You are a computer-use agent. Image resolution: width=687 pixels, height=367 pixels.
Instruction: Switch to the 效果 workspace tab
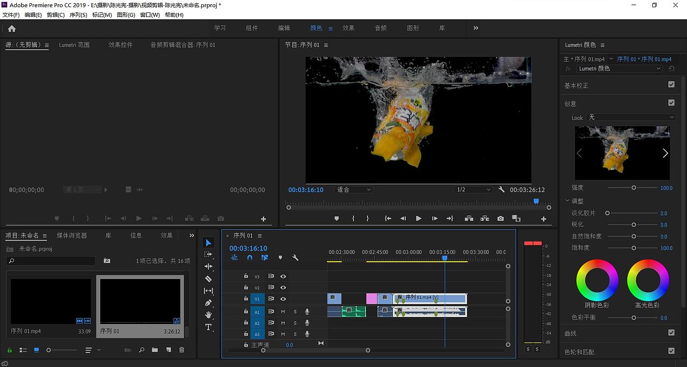point(348,28)
